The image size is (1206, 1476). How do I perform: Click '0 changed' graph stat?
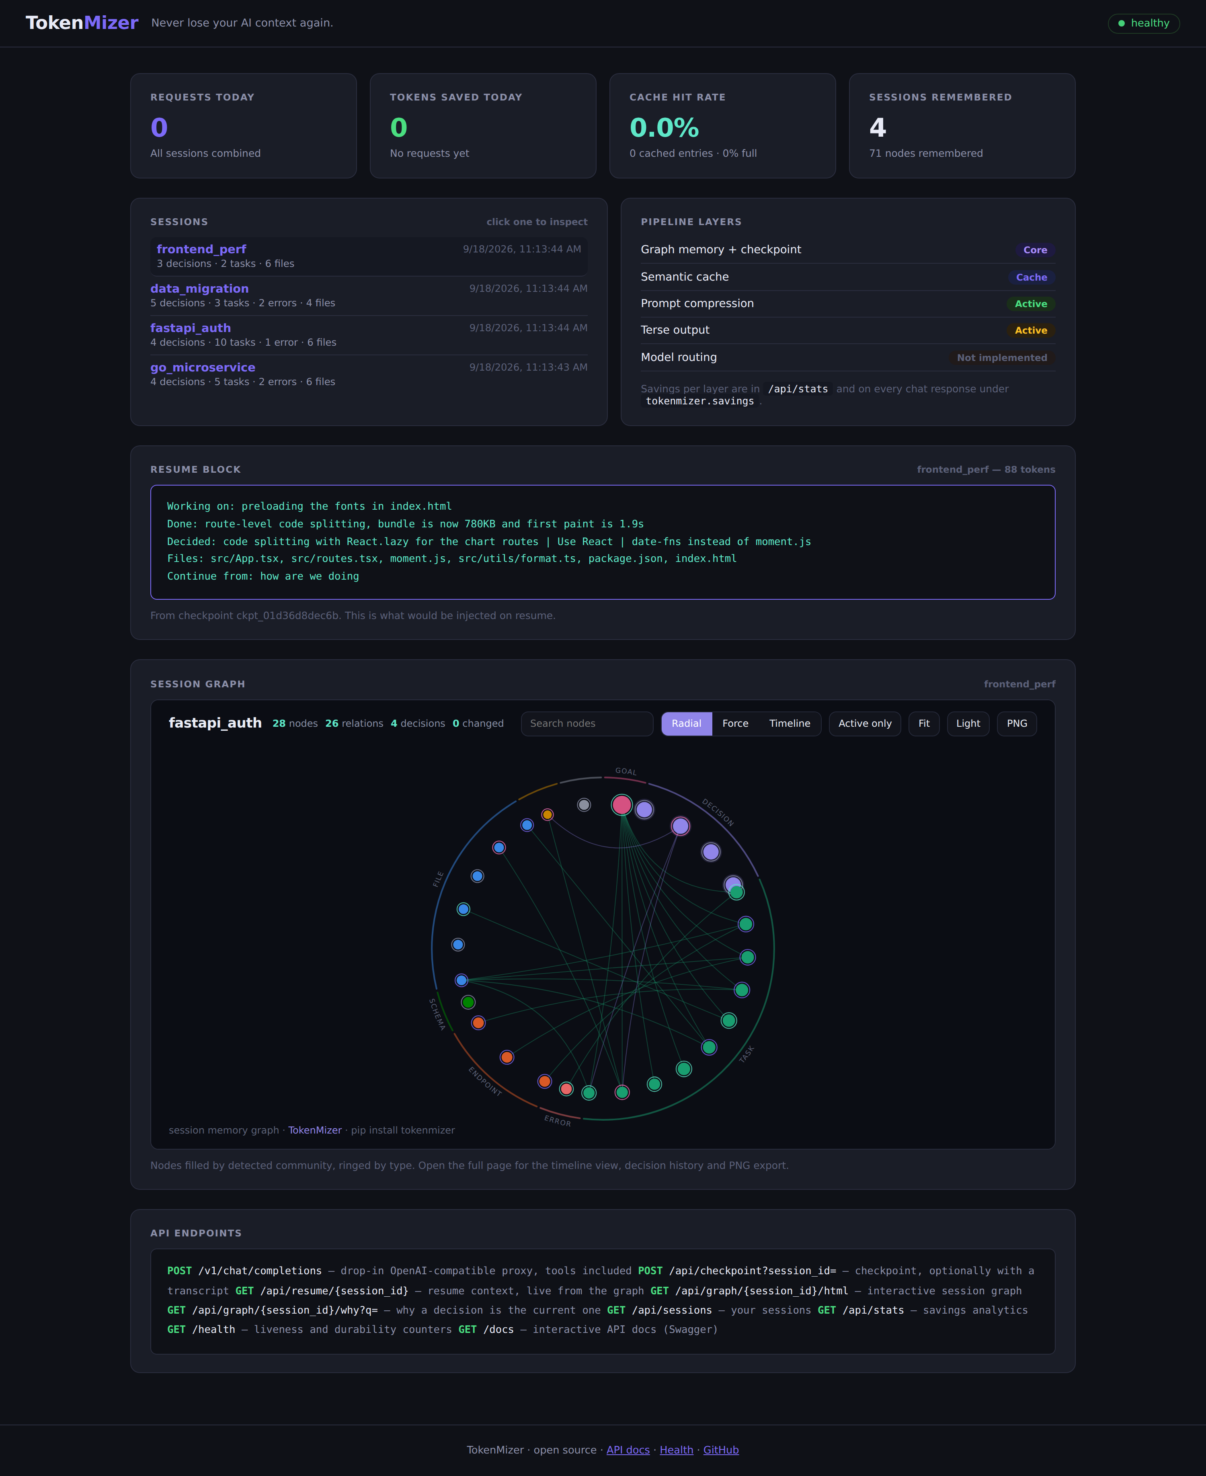pyautogui.click(x=478, y=723)
